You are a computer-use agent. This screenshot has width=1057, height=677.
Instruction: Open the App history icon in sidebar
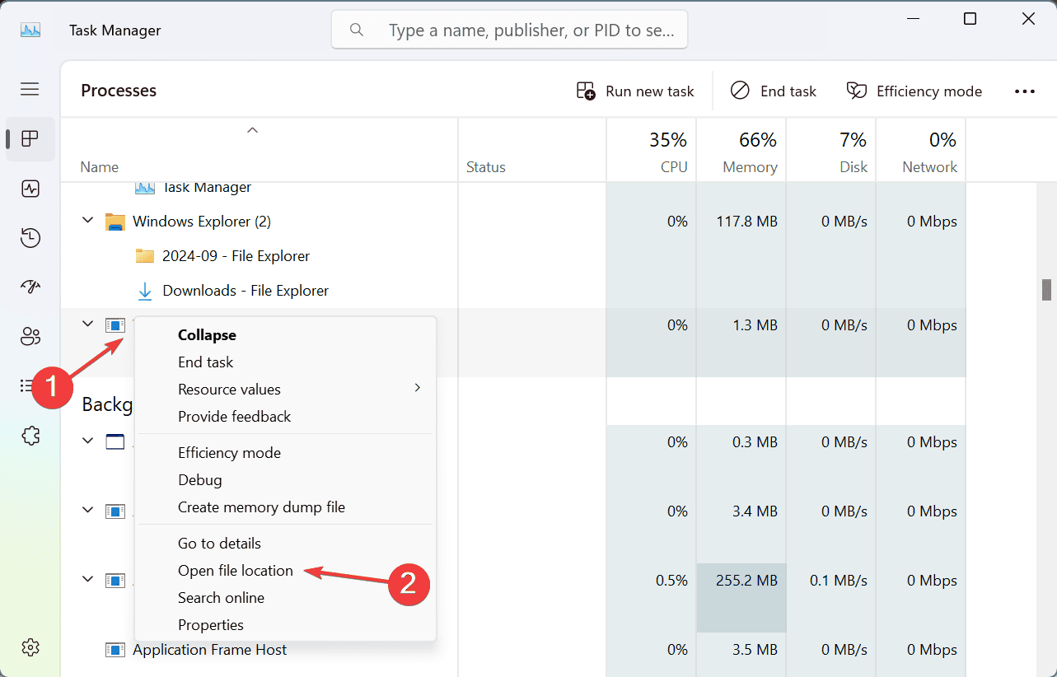click(x=30, y=238)
